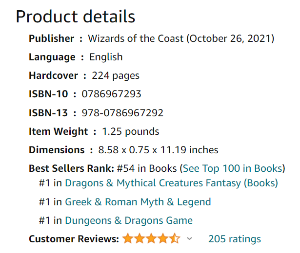Image resolution: width=300 pixels, height=253 pixels.
Task: Click the first orange rating star
Action: [128, 238]
